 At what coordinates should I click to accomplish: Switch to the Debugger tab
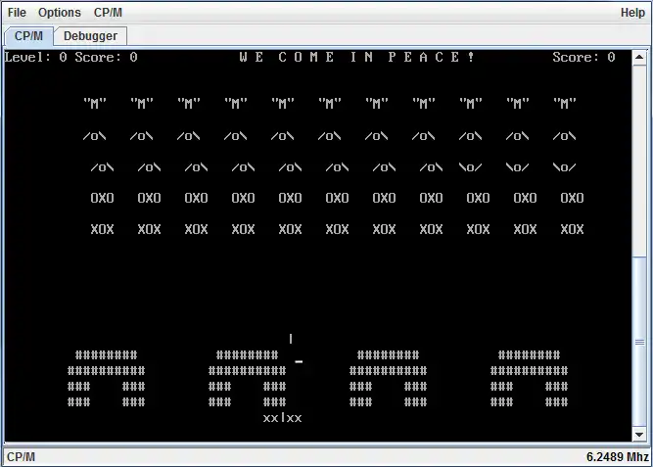[x=90, y=36]
